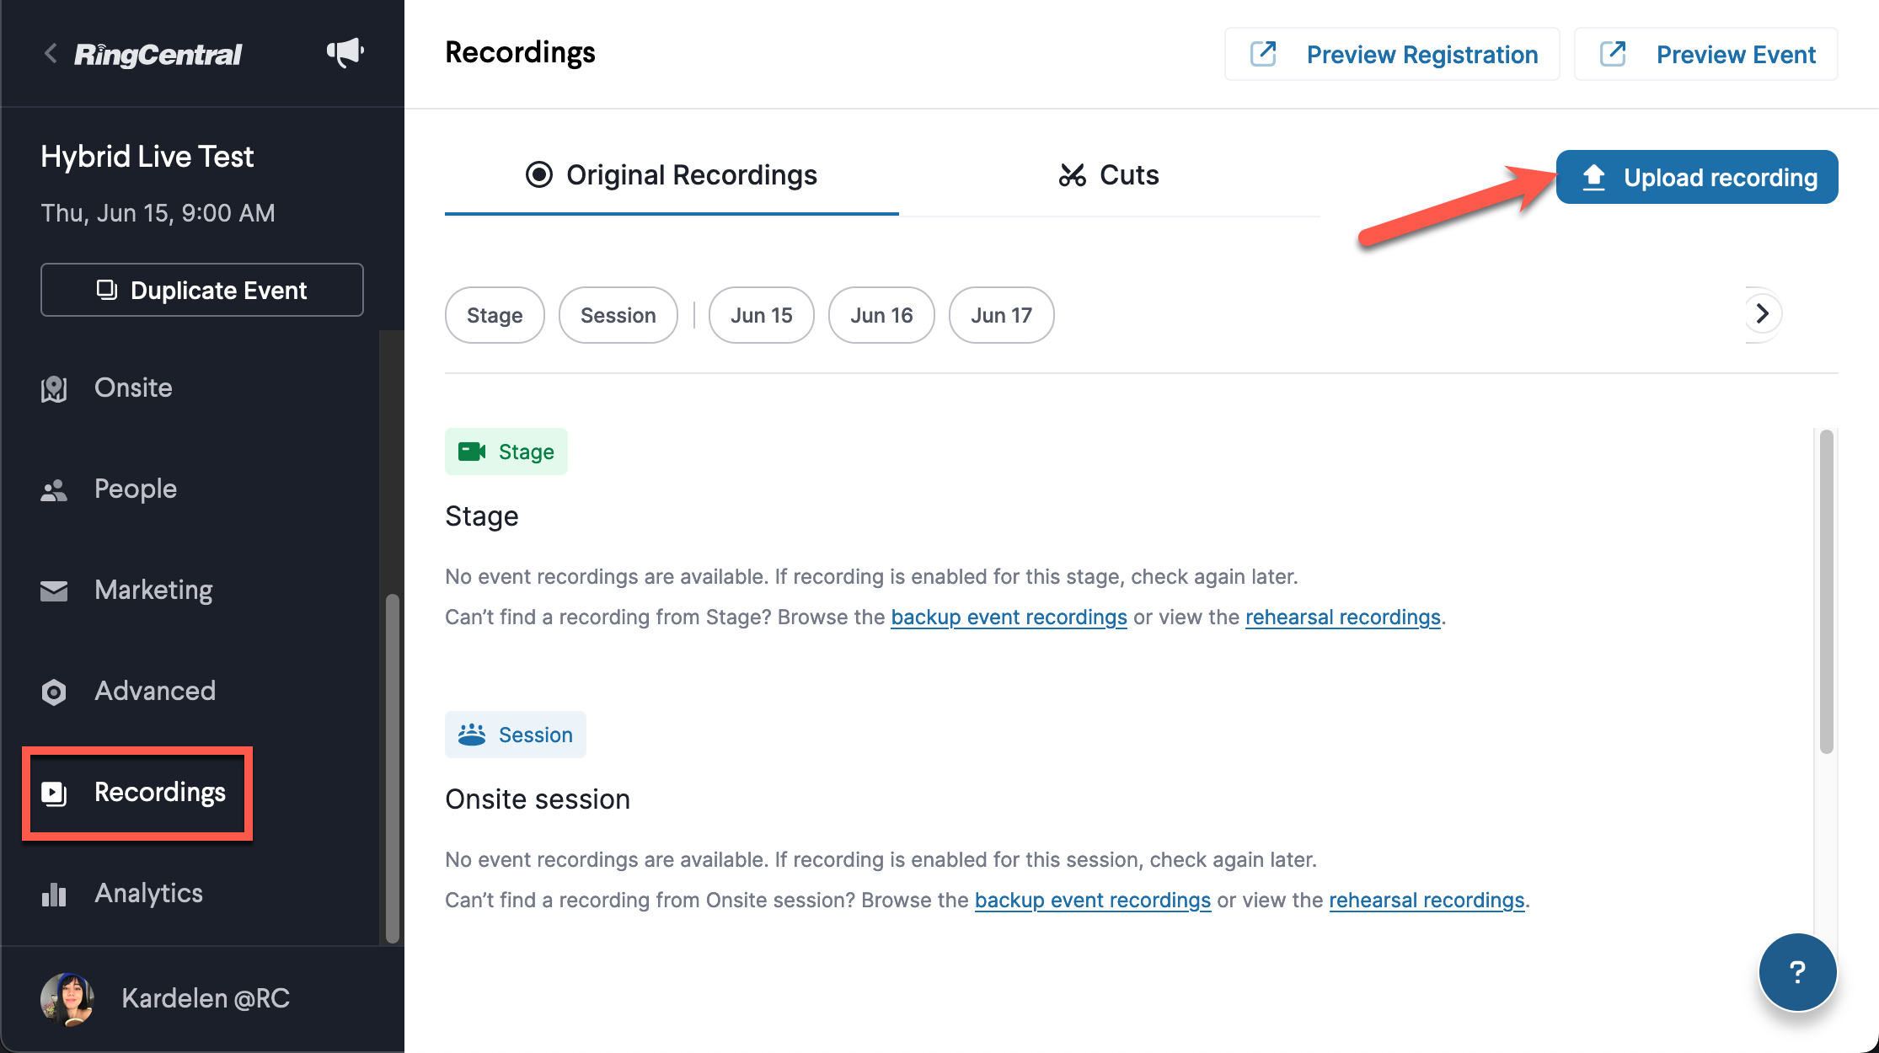1879x1053 pixels.
Task: Click the Analytics bar chart icon
Action: click(54, 894)
